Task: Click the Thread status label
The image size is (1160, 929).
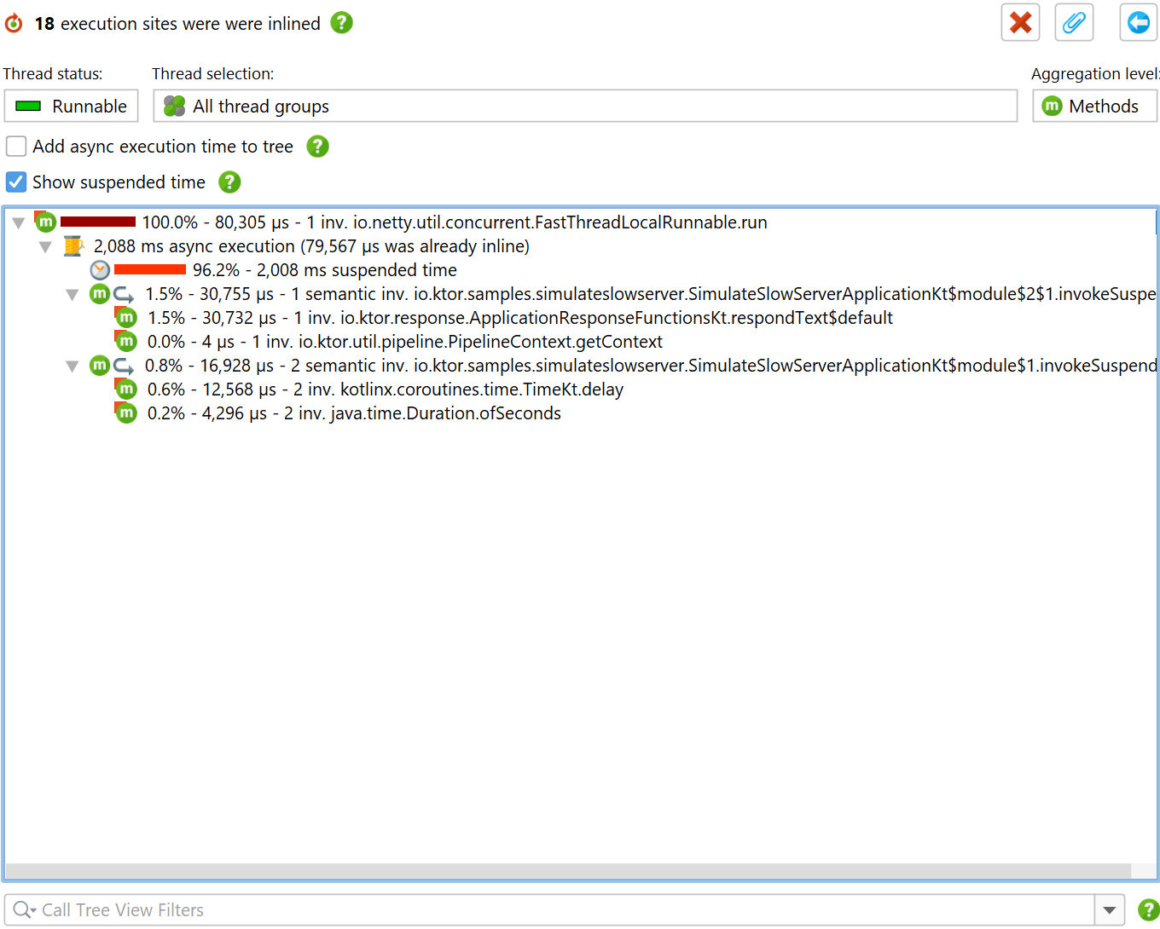Action: 53,74
